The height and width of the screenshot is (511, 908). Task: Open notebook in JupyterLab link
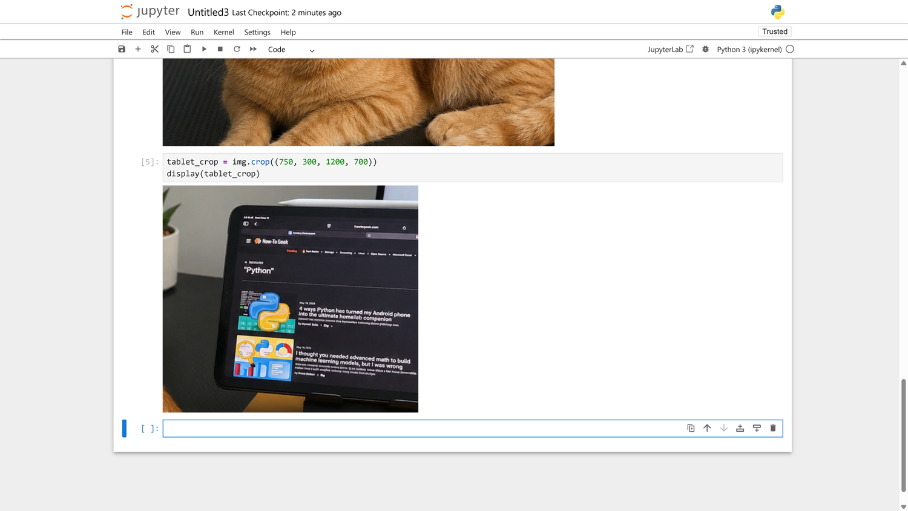(x=671, y=49)
